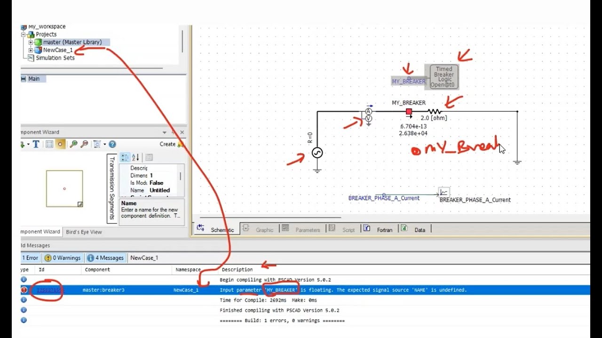
Task: Select the AC voltage source component
Action: [x=317, y=153]
